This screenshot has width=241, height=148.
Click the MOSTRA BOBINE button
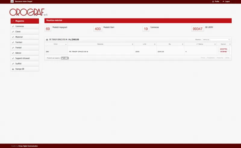coord(224,50)
